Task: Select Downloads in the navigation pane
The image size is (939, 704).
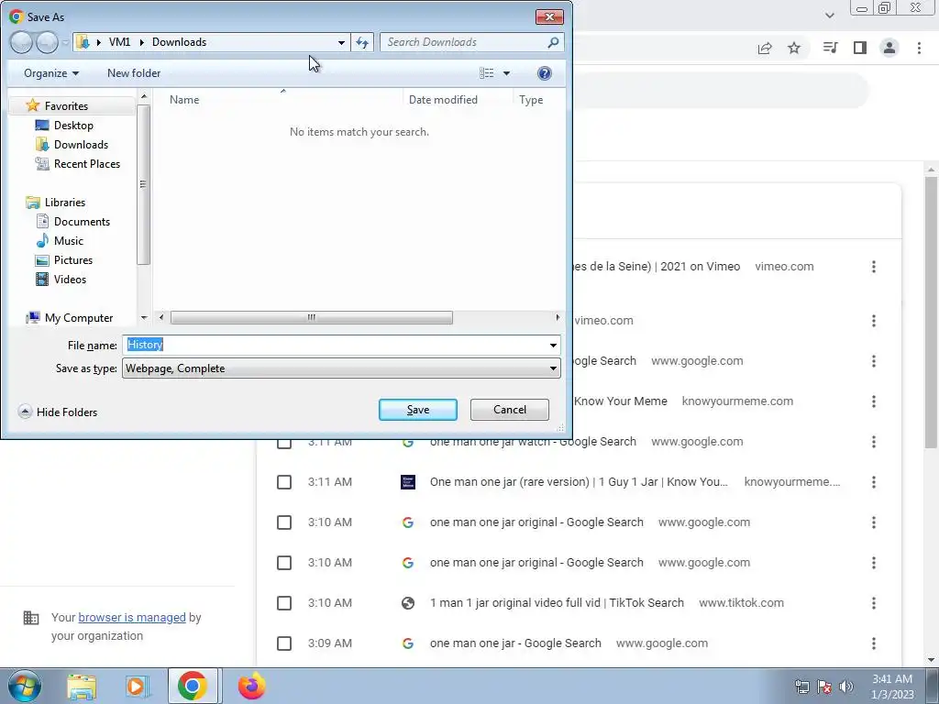Action: tap(81, 144)
